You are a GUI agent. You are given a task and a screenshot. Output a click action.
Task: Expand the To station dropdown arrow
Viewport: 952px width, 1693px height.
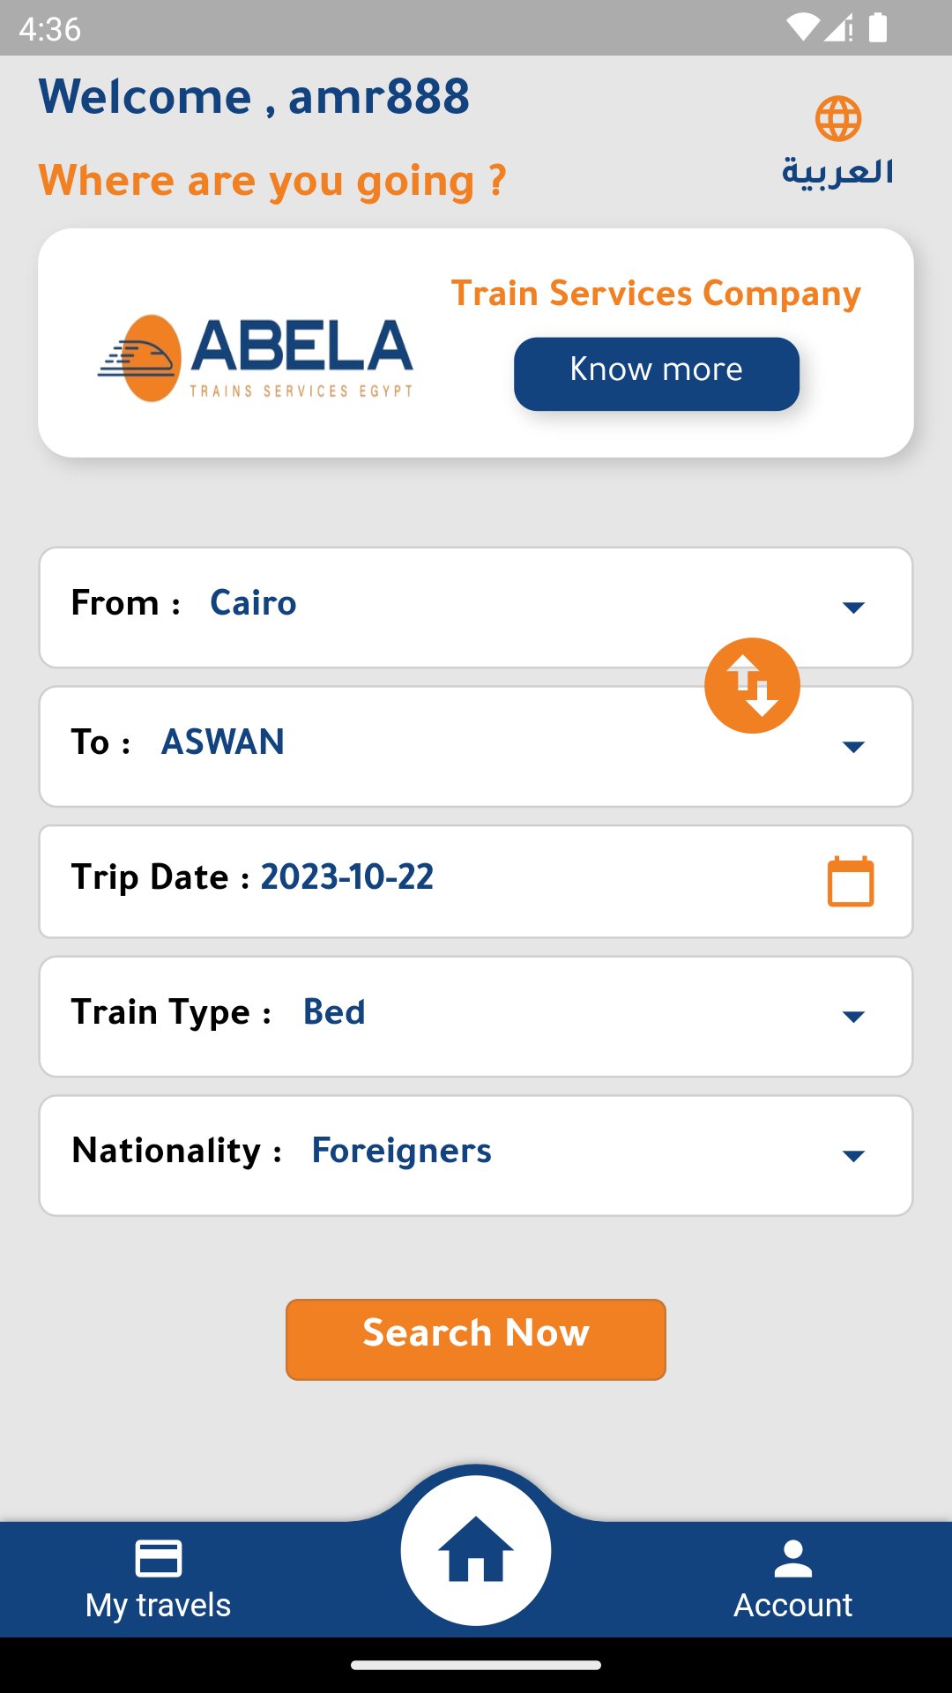[x=853, y=747]
